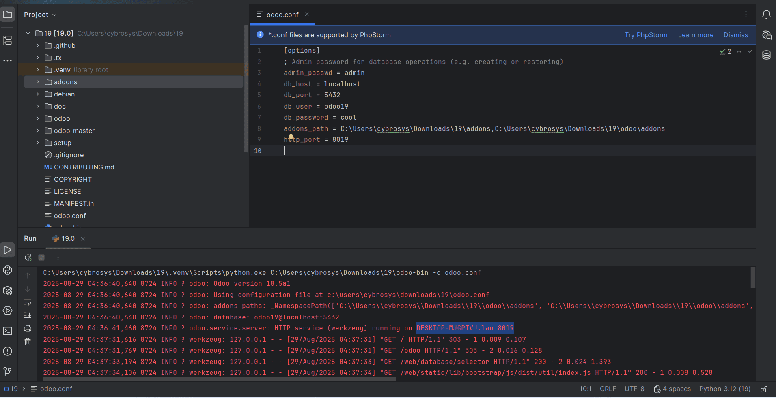
Task: Open UTF-8 encoding selector
Action: click(x=634, y=389)
